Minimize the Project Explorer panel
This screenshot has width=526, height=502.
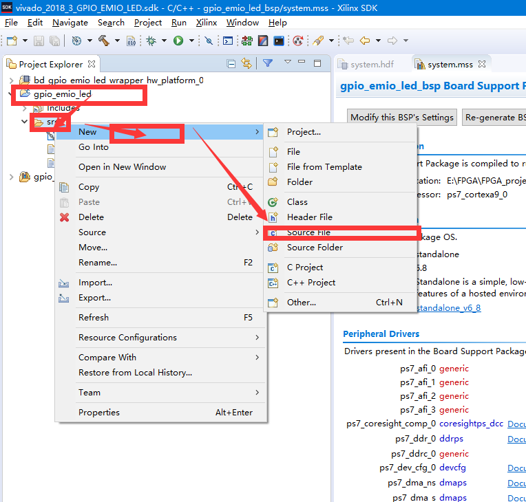302,62
